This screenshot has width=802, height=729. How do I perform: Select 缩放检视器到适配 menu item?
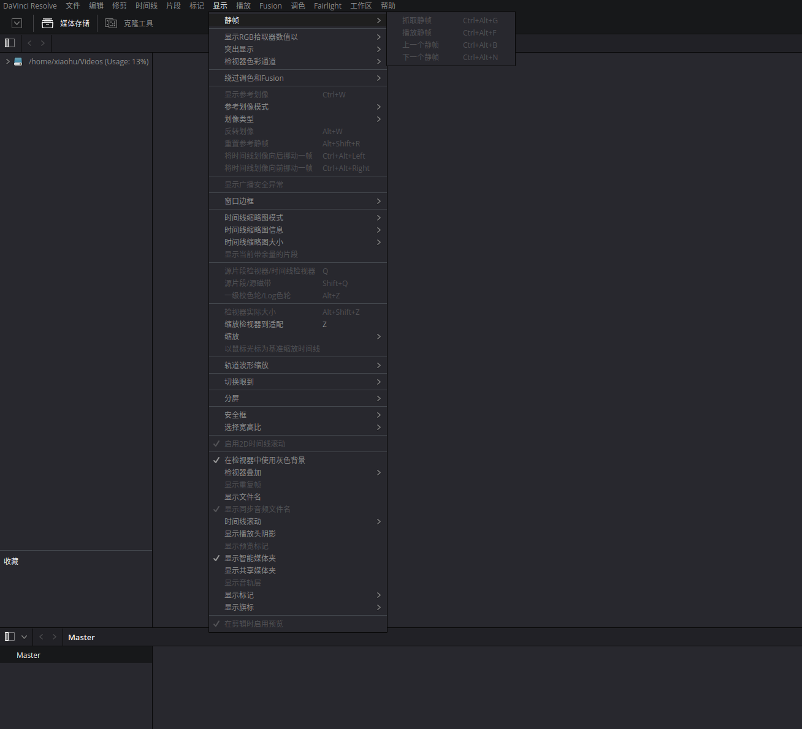[253, 324]
